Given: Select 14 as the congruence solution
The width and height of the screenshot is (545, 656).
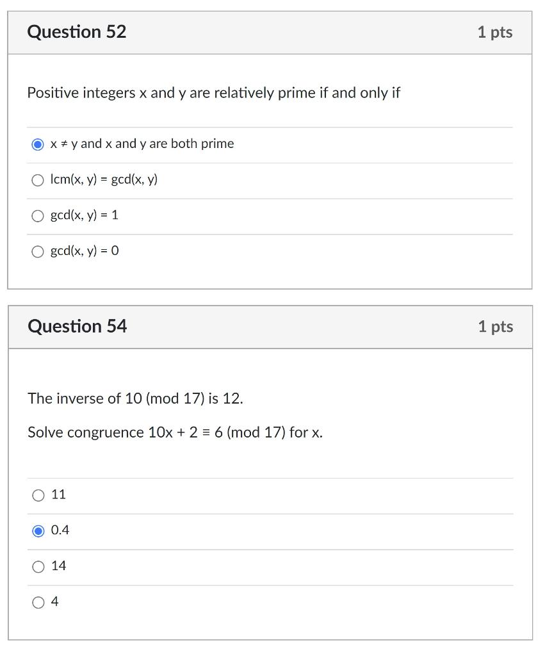Looking at the screenshot, I should (38, 566).
